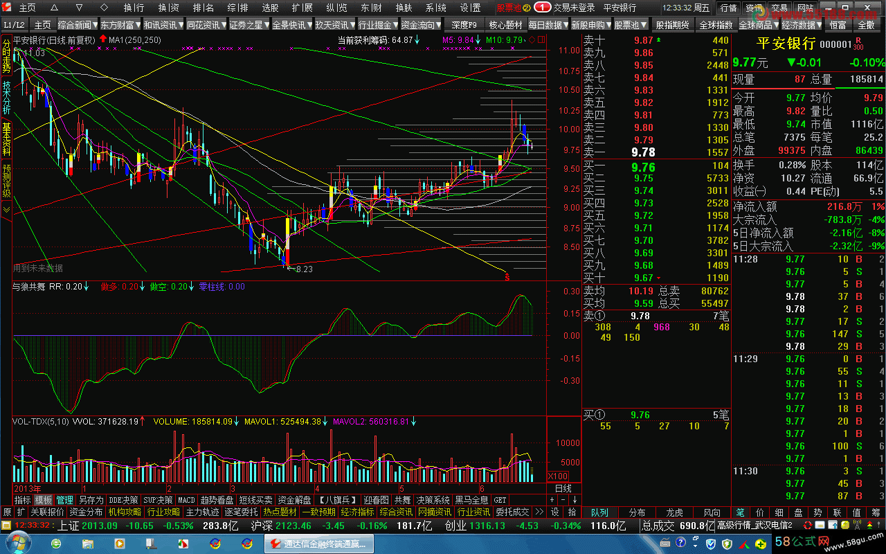The height and width of the screenshot is (554, 886).
Task: Open the 综合新闻 dropdown
Action: pos(77,25)
